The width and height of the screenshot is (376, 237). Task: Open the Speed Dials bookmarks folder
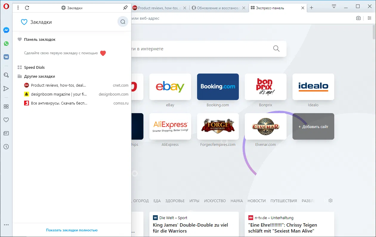[34, 67]
